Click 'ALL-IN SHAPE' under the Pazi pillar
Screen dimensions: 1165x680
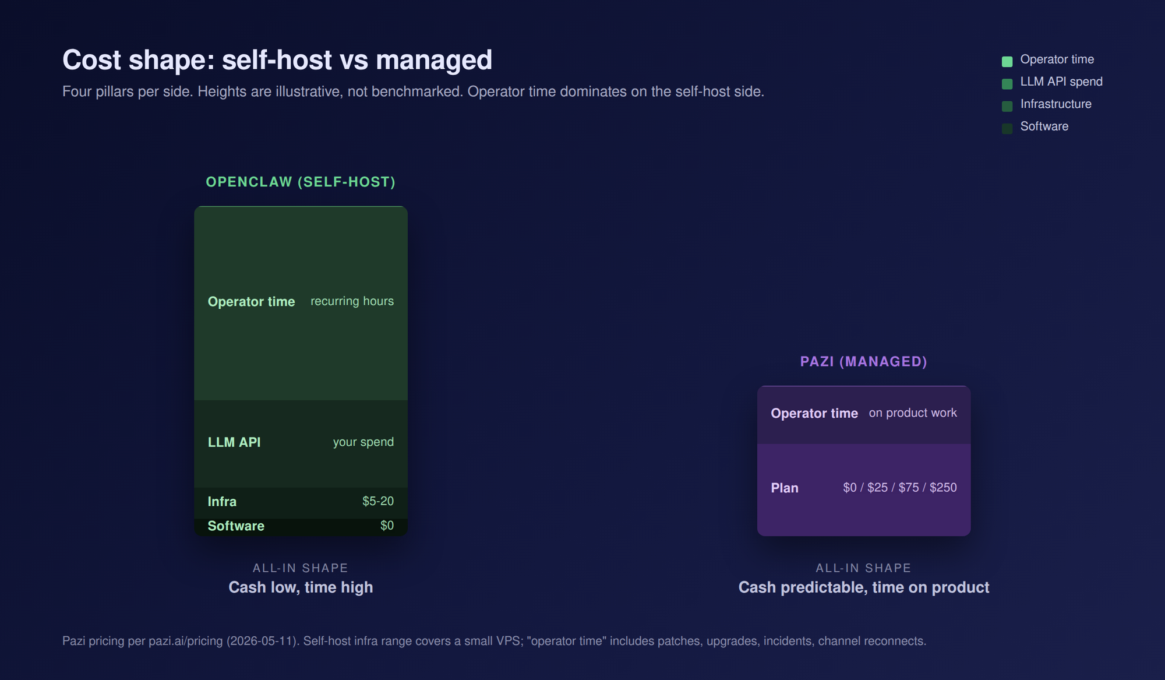click(x=863, y=568)
